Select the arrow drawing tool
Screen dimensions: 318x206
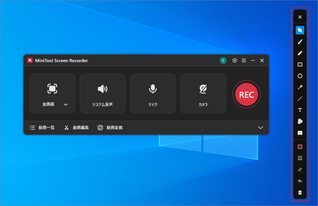(300, 87)
